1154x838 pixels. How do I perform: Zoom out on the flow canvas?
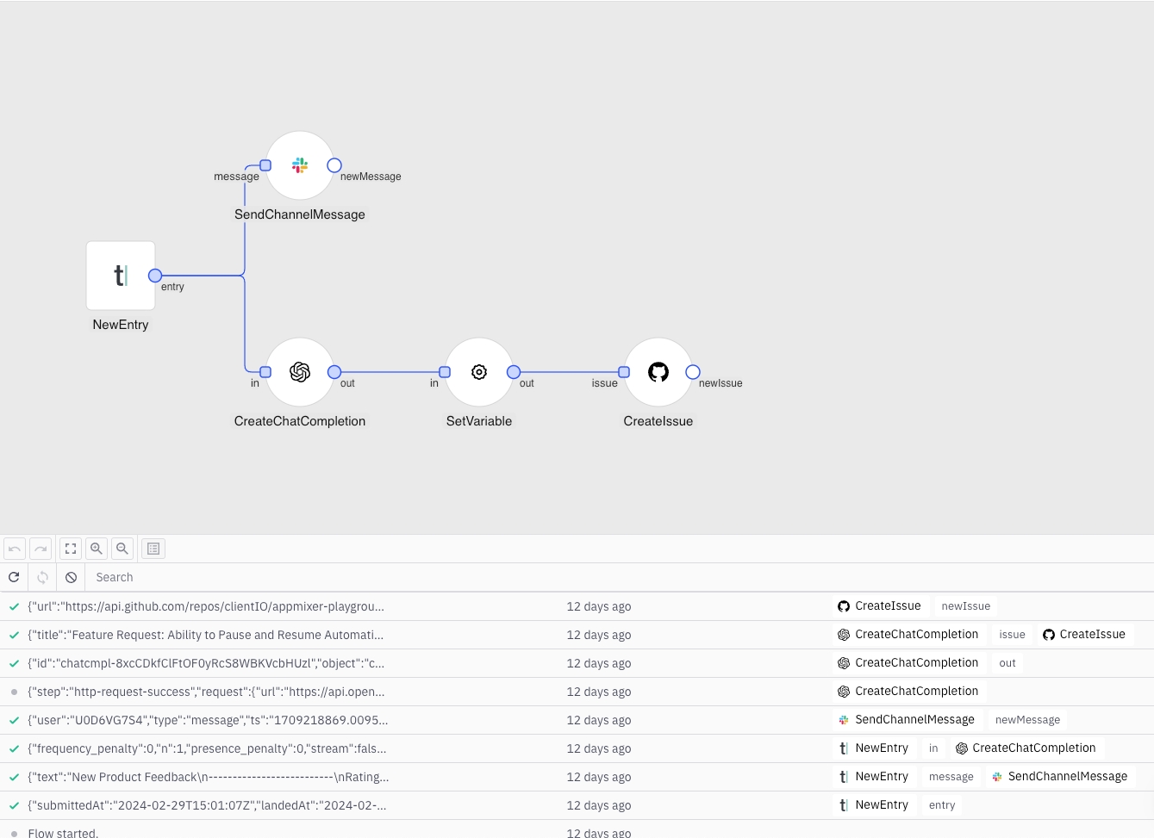click(x=122, y=549)
